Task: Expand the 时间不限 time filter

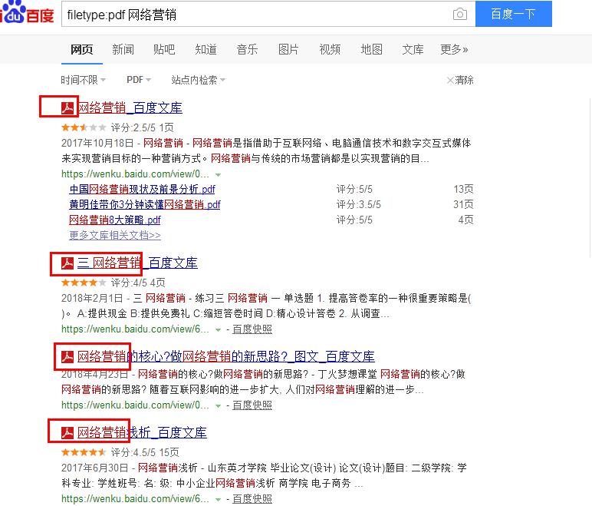Action: point(83,80)
